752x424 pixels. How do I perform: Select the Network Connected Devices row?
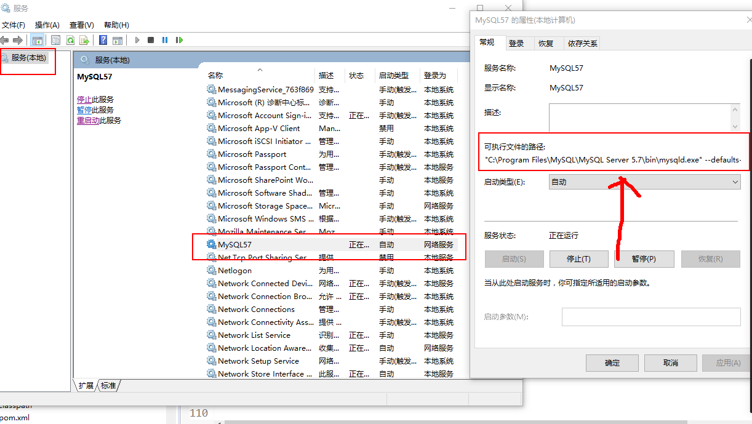332,283
